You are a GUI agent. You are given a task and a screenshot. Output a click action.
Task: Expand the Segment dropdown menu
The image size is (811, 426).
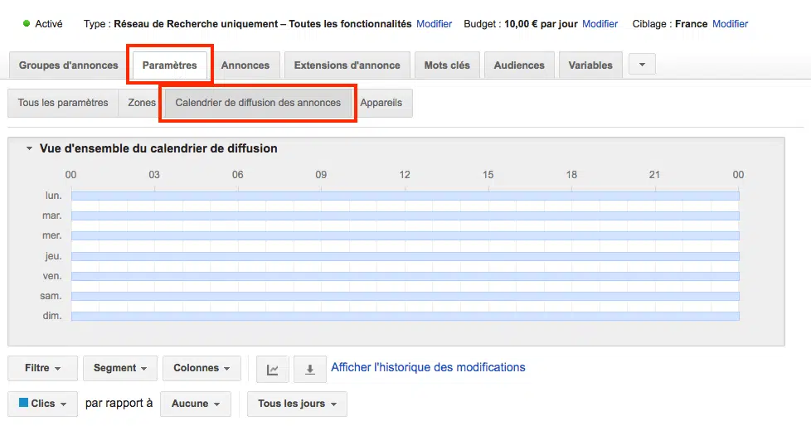click(x=120, y=368)
